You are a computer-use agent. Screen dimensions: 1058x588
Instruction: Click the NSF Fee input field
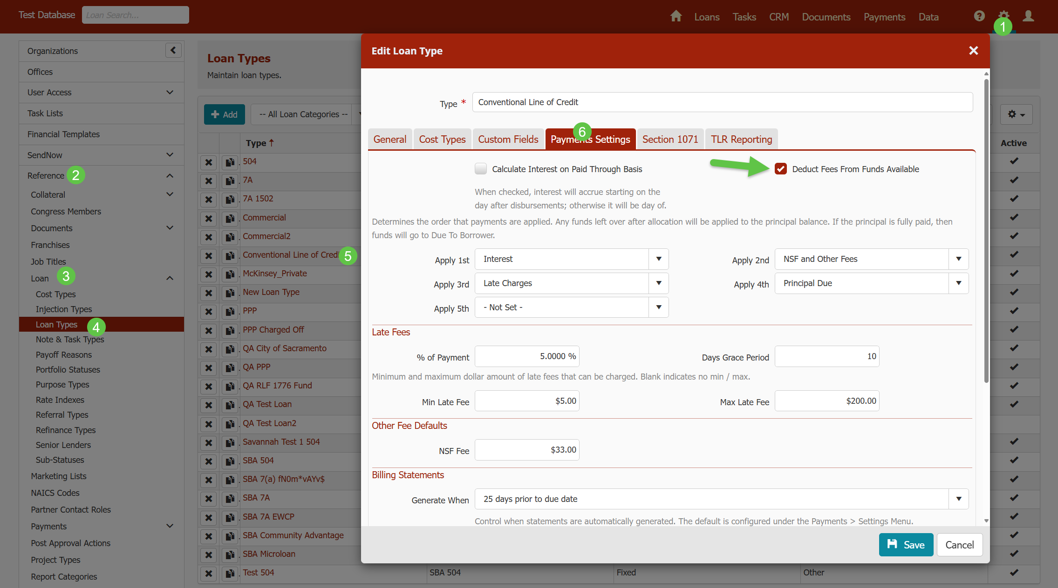click(527, 450)
